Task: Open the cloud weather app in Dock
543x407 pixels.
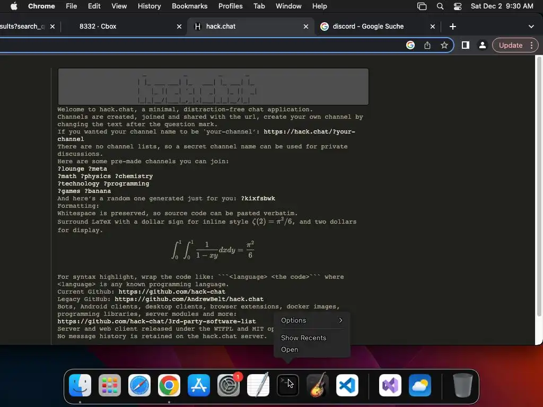Action: [420, 385]
